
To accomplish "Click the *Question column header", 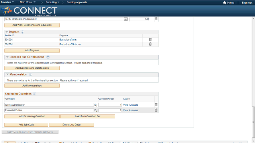I will [x=10, y=99].
